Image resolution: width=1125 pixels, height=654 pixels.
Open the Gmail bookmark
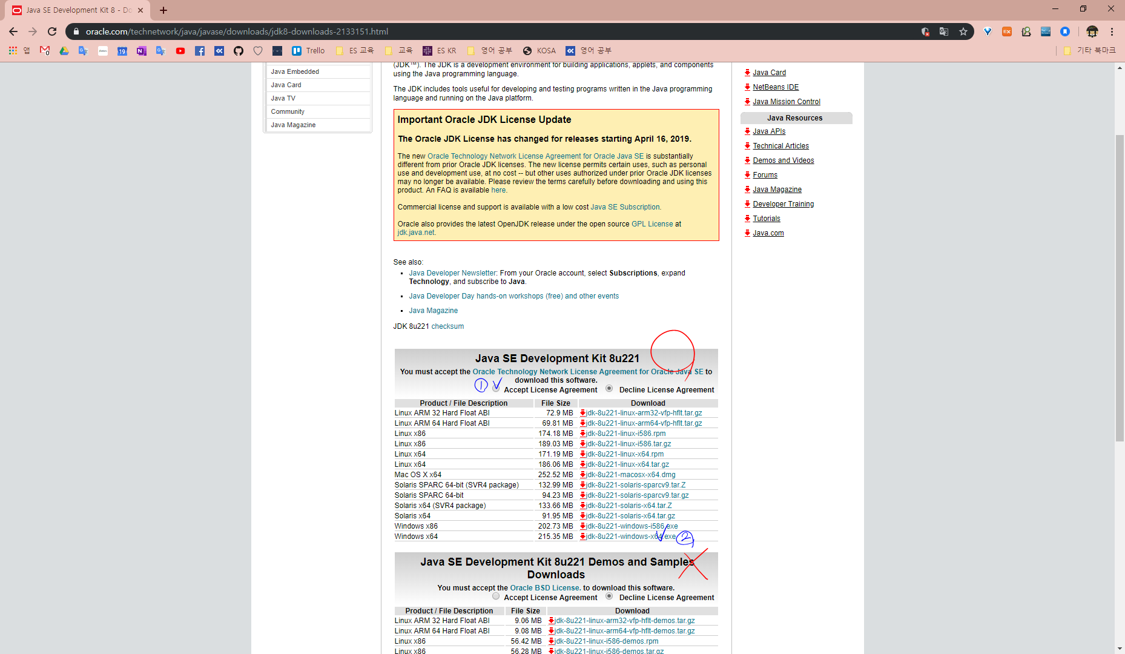[45, 51]
